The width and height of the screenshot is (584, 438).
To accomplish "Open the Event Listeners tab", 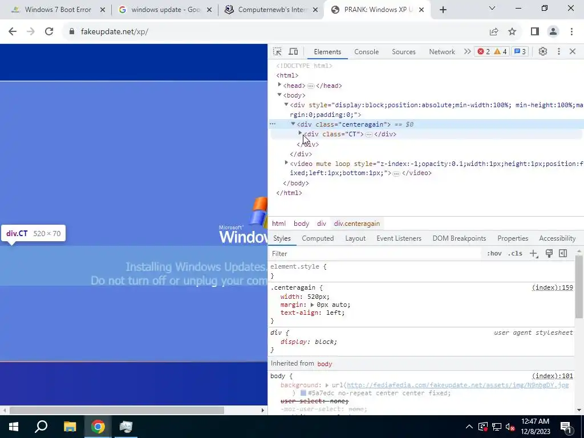I will pos(399,238).
